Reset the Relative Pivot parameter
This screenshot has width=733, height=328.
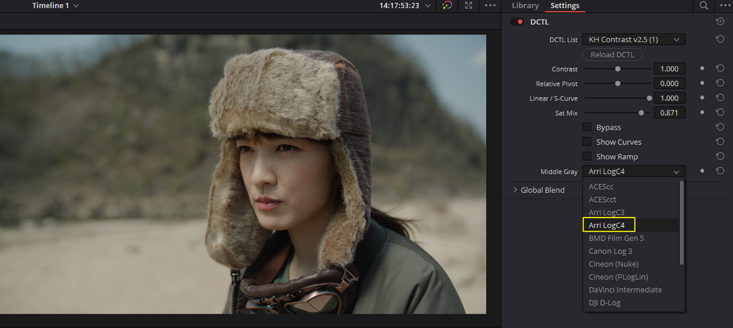pos(720,84)
